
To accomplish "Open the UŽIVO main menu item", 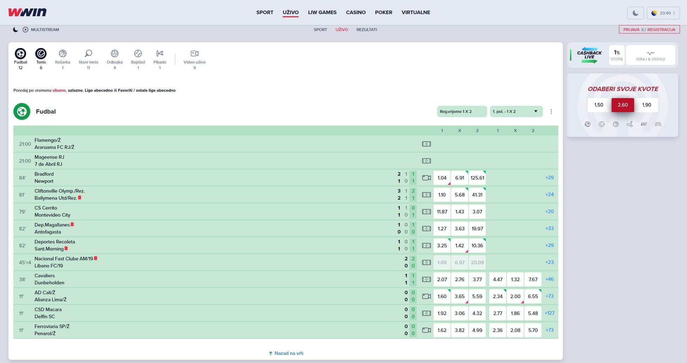I will tap(290, 12).
